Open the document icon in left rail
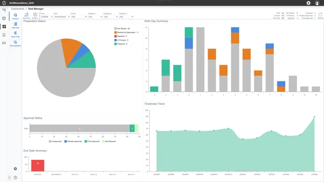This screenshot has width=324, height=182. (x=4, y=35)
